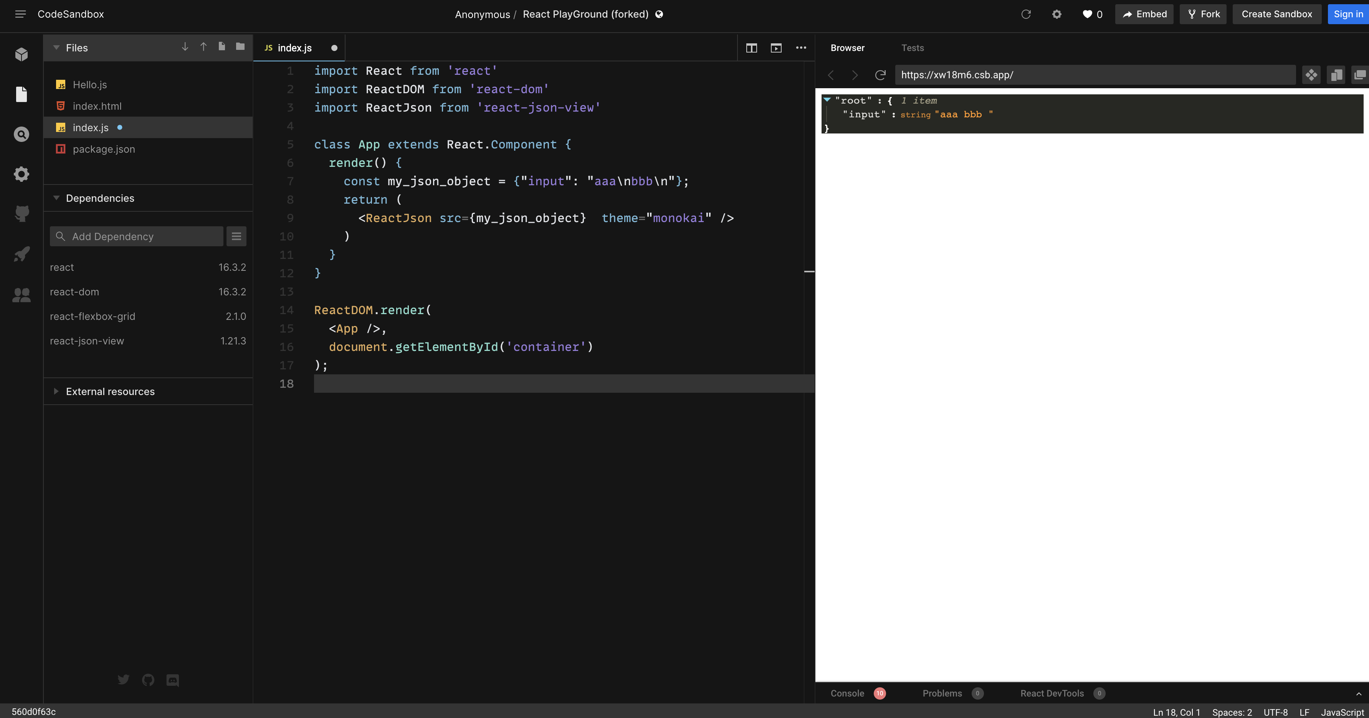The image size is (1369, 718).
Task: Switch to the Tests tab
Action: [913, 48]
